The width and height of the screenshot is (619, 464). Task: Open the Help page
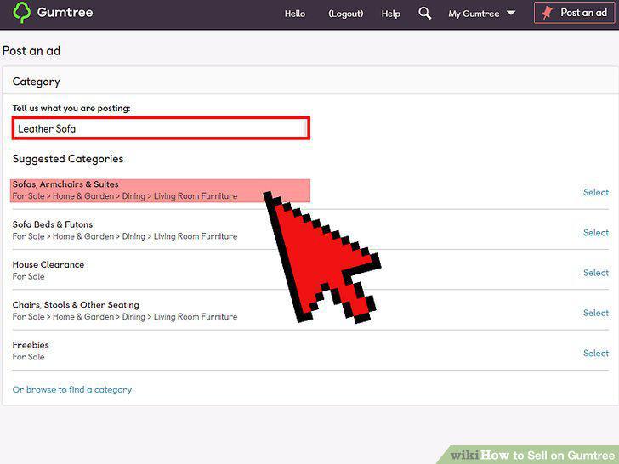pyautogui.click(x=390, y=14)
